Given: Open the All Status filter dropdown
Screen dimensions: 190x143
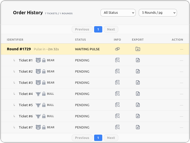Looking at the screenshot, I should 118,13.
